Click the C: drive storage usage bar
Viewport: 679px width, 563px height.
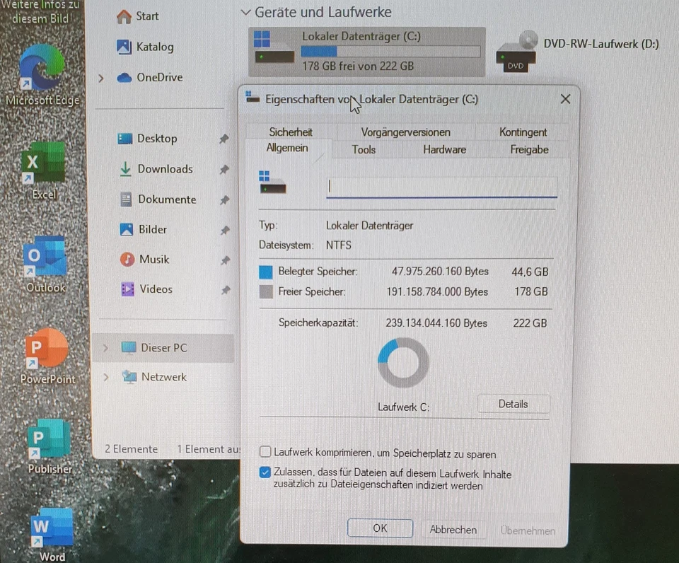[x=390, y=50]
